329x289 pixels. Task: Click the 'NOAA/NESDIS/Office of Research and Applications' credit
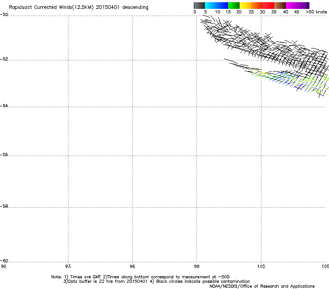pyautogui.click(x=262, y=286)
